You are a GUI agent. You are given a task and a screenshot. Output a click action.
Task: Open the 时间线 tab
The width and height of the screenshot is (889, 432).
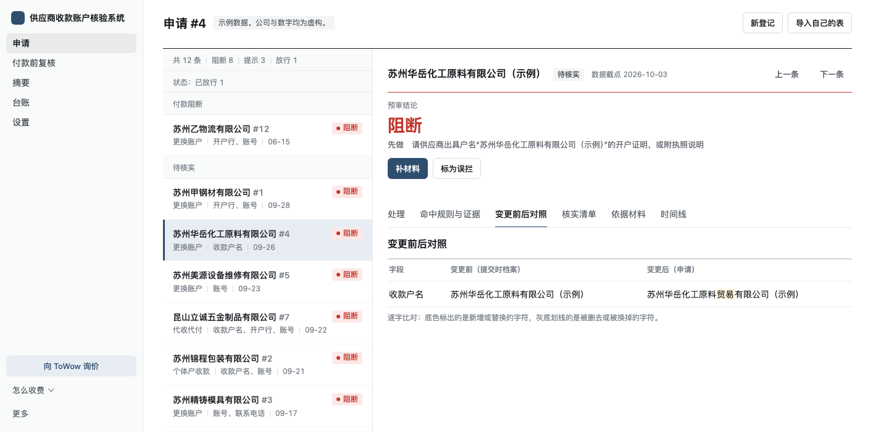[x=674, y=214]
